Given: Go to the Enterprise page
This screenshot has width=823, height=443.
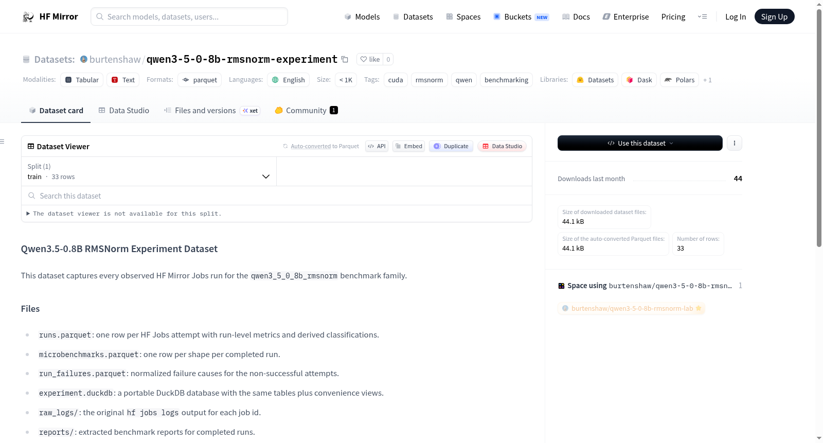Looking at the screenshot, I should coord(626,17).
